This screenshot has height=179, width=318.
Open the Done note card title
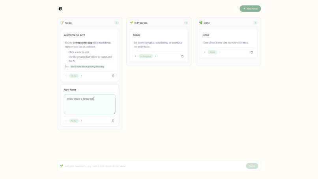click(x=206, y=35)
